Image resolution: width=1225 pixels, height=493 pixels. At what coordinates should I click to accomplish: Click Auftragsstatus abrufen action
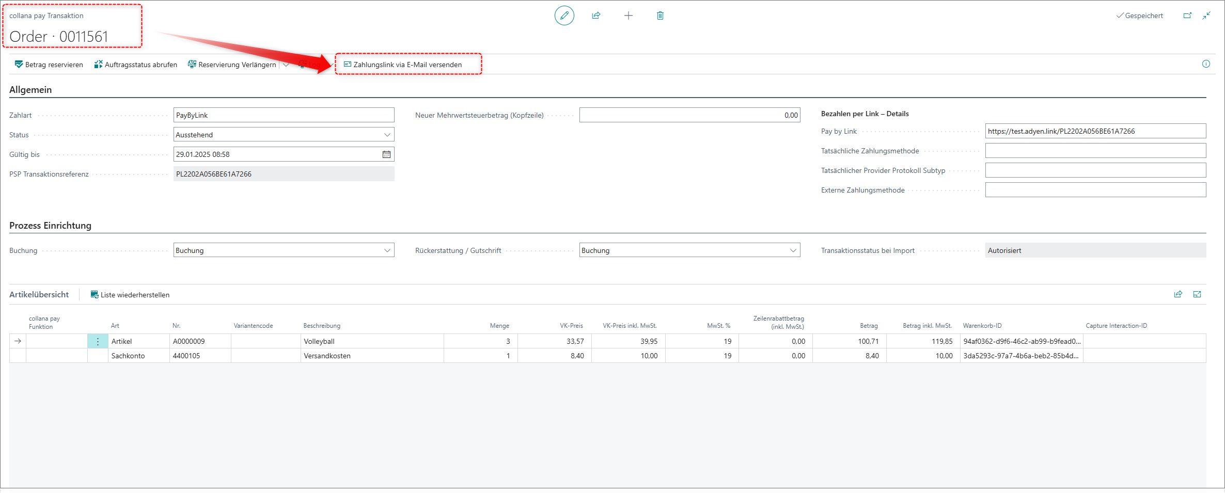[136, 65]
